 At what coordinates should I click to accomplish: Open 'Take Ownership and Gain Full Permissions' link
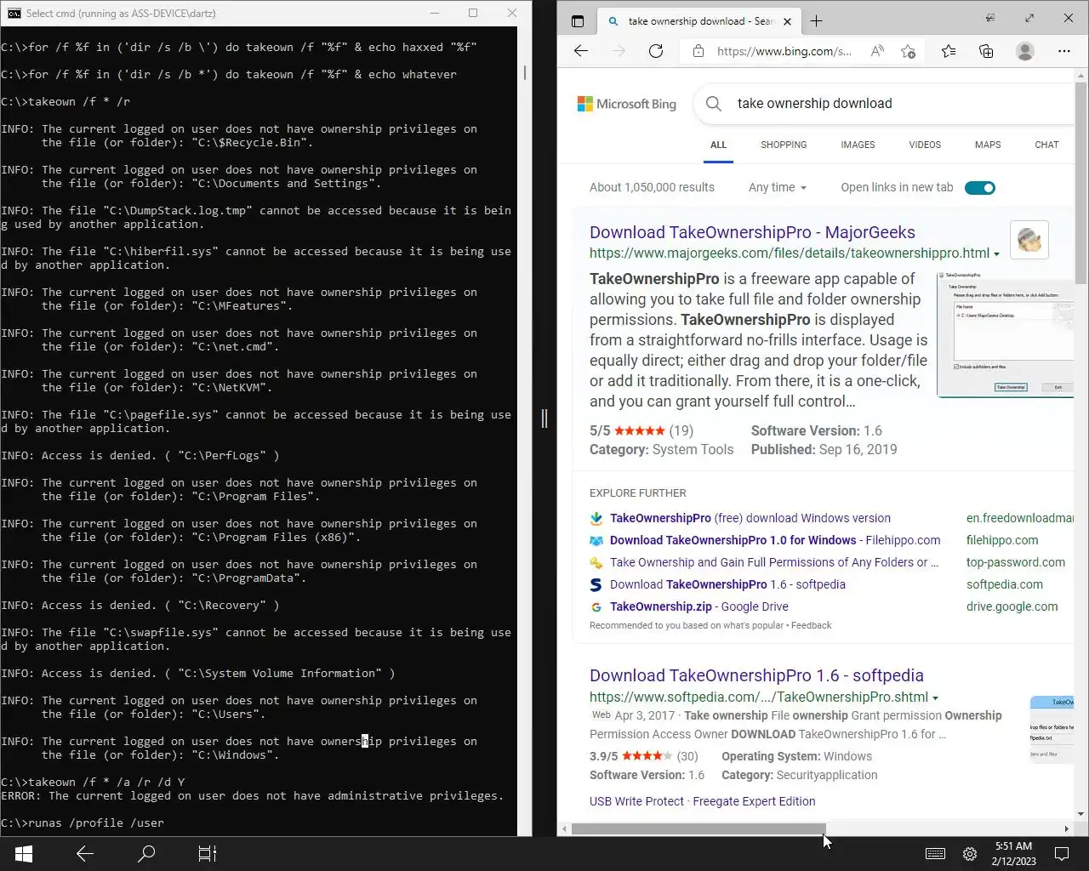coord(774,562)
